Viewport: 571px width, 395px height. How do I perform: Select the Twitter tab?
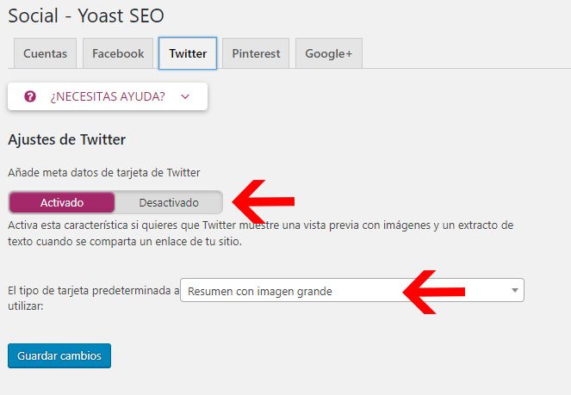(x=188, y=53)
